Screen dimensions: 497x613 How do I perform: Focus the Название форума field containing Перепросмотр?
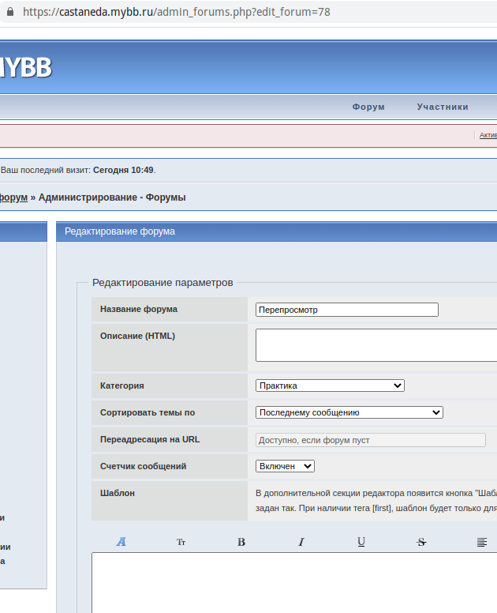(x=347, y=310)
